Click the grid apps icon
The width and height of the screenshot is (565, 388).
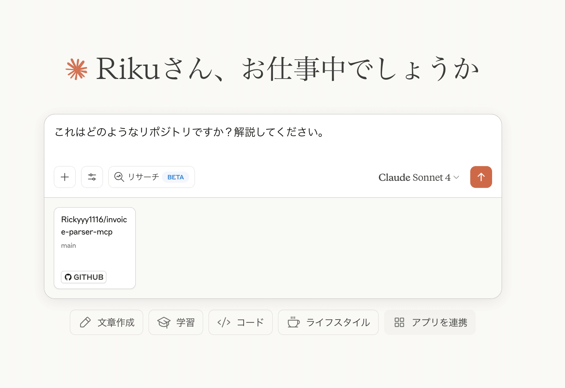[x=399, y=322]
